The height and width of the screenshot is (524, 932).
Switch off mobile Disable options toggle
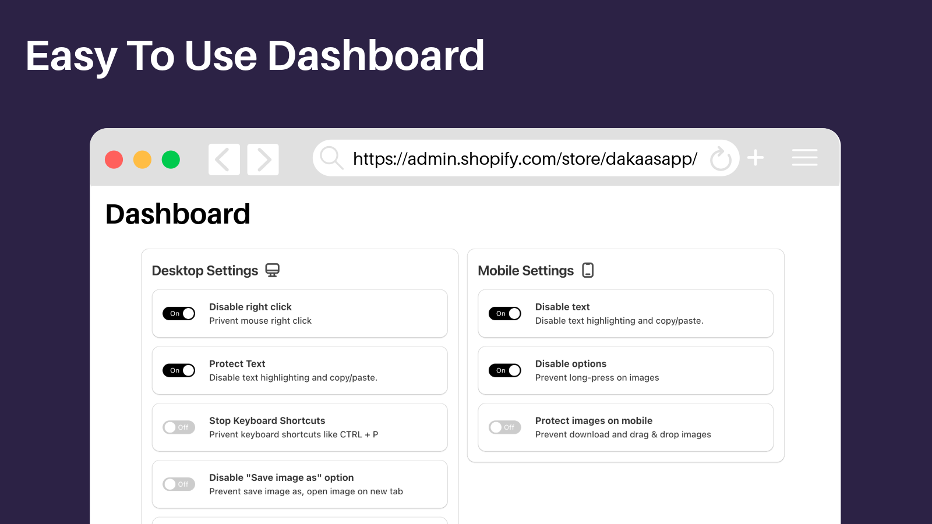point(505,370)
